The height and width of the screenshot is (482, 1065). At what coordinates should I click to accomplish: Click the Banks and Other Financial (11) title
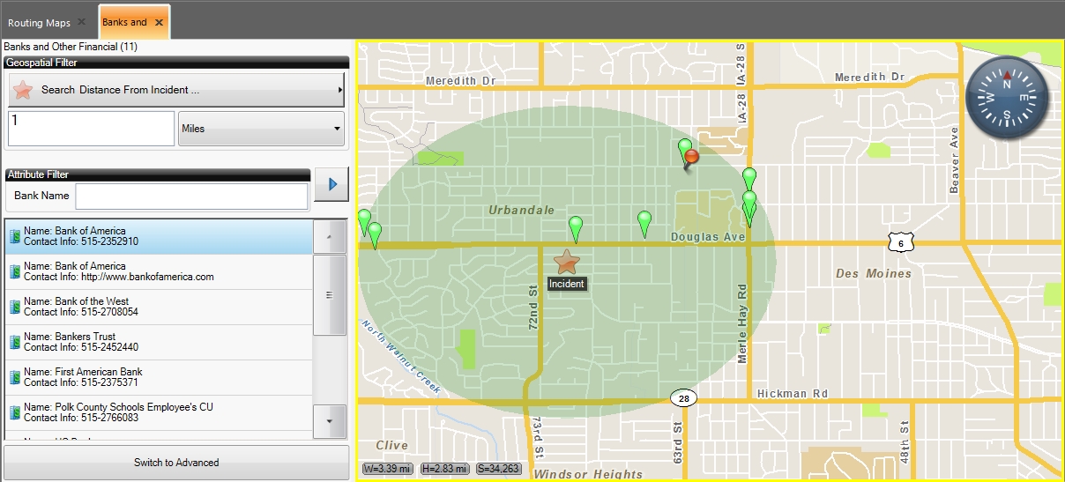point(71,47)
